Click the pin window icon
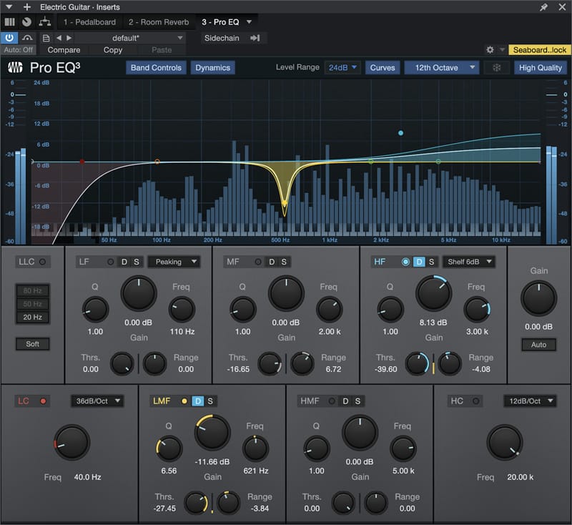 [544, 6]
